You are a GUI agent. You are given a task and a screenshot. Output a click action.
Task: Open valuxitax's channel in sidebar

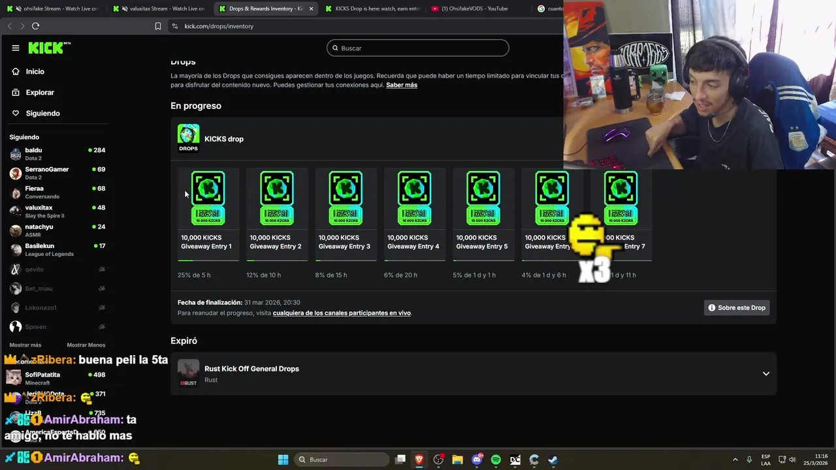pyautogui.click(x=57, y=211)
